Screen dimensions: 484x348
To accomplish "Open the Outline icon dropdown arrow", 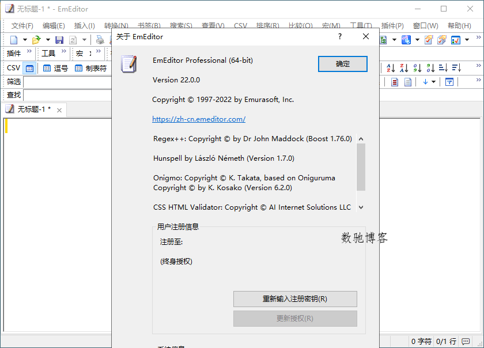I will pos(394,40).
